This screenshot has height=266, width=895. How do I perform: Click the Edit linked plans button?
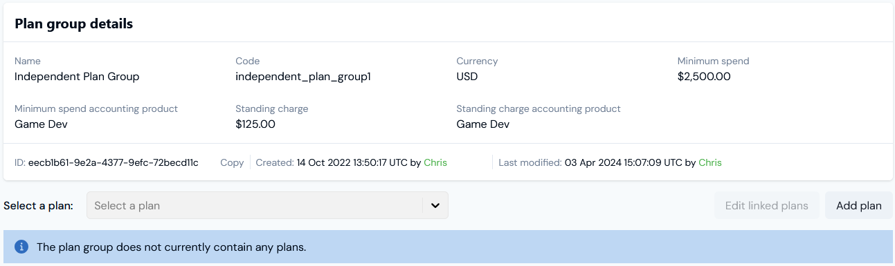coord(766,205)
